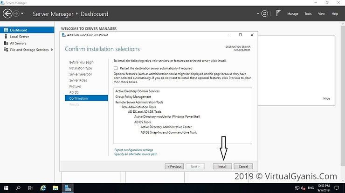The image size is (345, 193).
Task: Enable restart destination server automatically checkbox
Action: click(116, 68)
